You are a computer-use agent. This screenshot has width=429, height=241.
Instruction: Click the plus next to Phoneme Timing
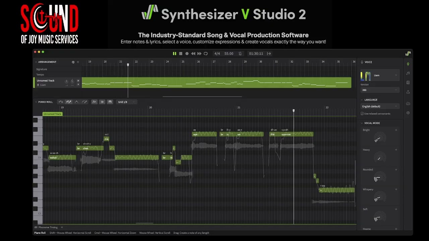pos(62,228)
